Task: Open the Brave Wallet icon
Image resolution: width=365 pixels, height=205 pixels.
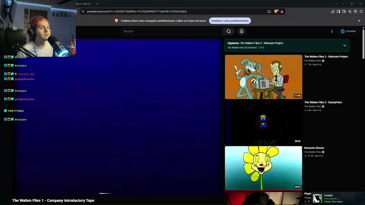Action: [x=344, y=11]
